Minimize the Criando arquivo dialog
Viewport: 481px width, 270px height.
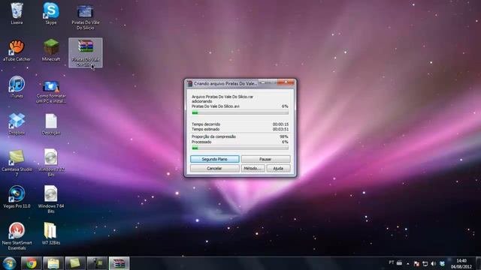[x=262, y=82]
